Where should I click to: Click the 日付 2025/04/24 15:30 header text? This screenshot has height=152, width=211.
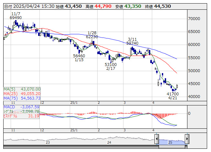[x=29, y=6]
